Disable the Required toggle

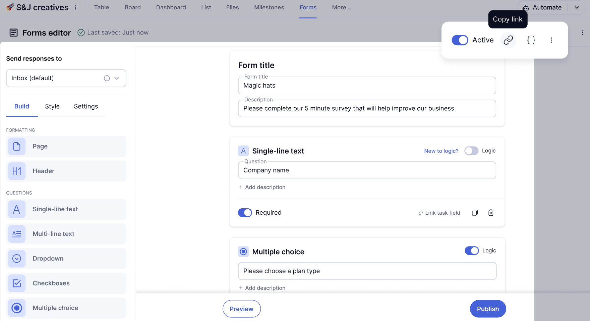coord(245,213)
